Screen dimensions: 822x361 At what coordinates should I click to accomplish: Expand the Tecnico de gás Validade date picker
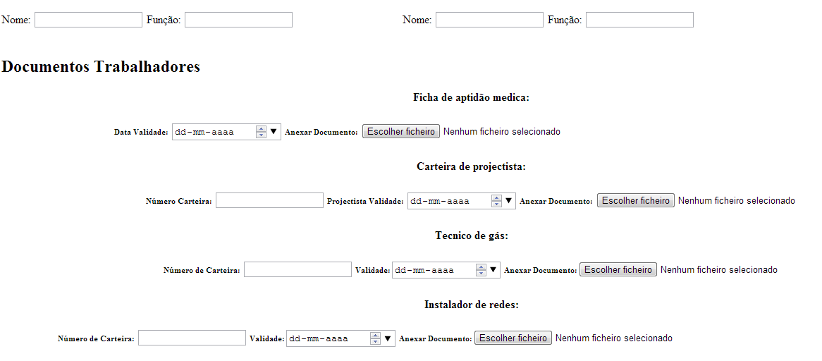click(493, 269)
